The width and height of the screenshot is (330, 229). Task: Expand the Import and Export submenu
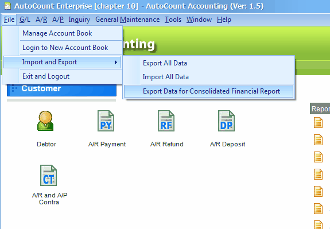coord(63,62)
